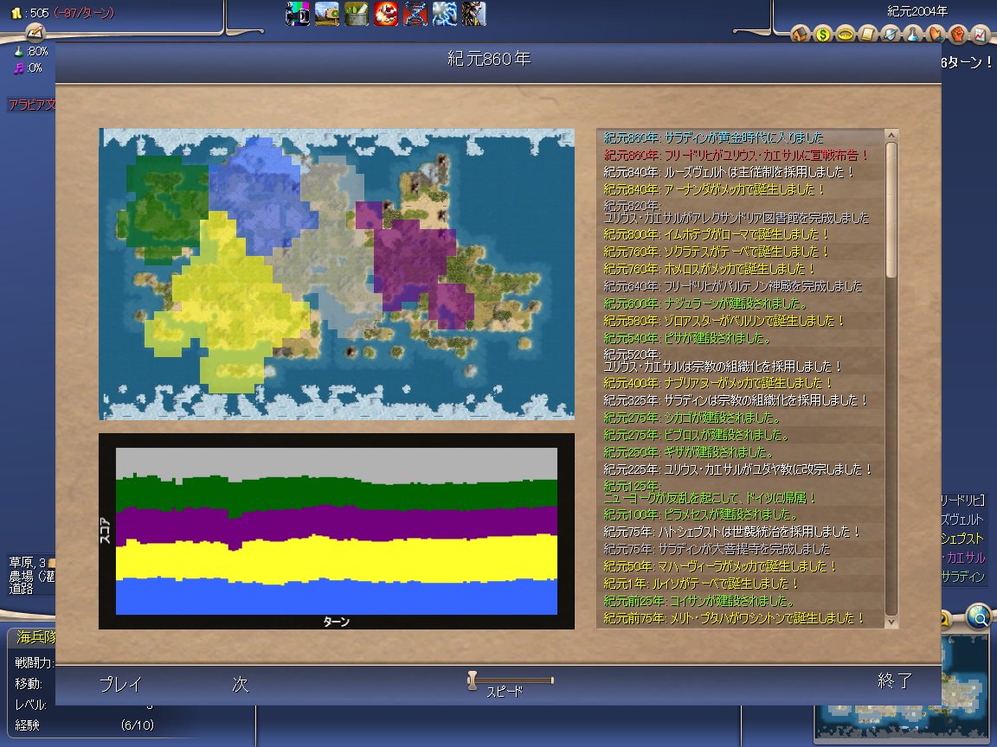997x747 pixels.
Task: Open the Religion Advisor praying hands icon
Action: point(936,34)
